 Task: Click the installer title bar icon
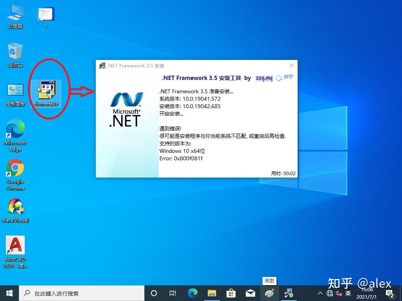(x=102, y=65)
